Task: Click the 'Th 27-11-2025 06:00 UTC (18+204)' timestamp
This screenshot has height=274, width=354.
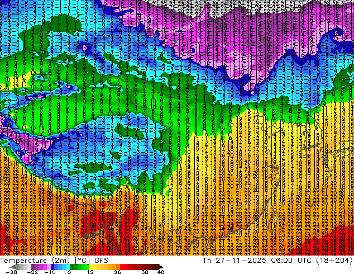Action: tap(278, 260)
